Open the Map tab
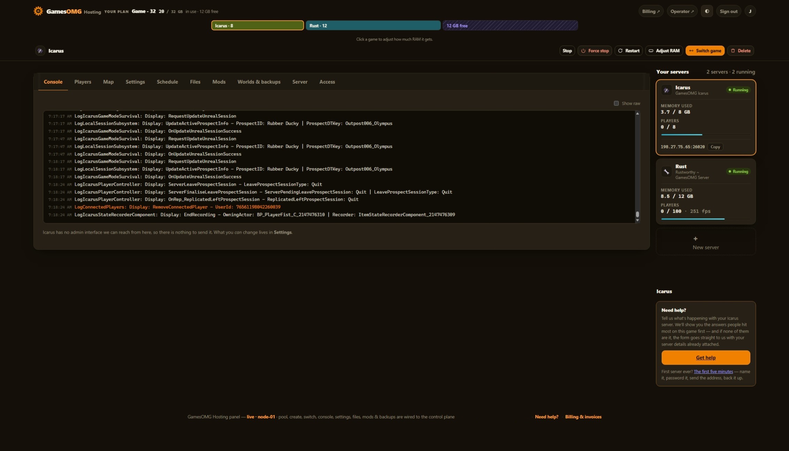 pyautogui.click(x=108, y=82)
